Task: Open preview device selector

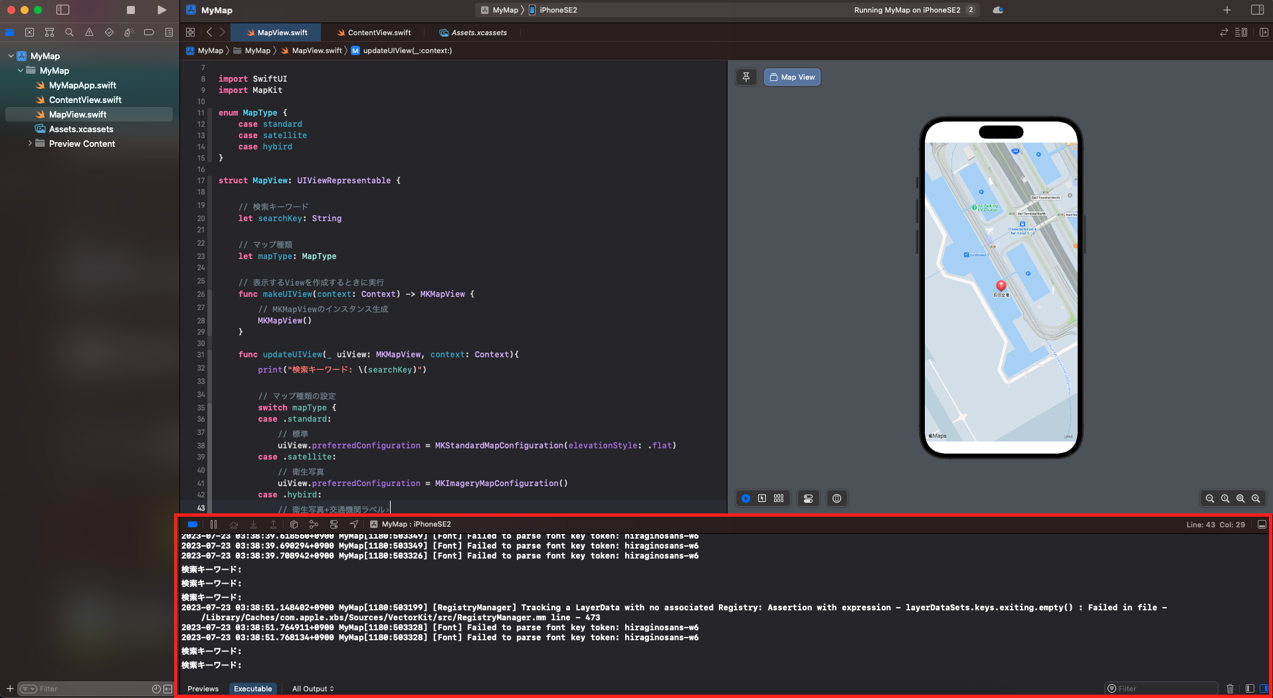Action: [836, 498]
